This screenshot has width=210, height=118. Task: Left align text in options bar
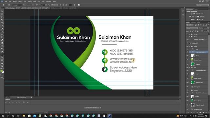[61, 5]
